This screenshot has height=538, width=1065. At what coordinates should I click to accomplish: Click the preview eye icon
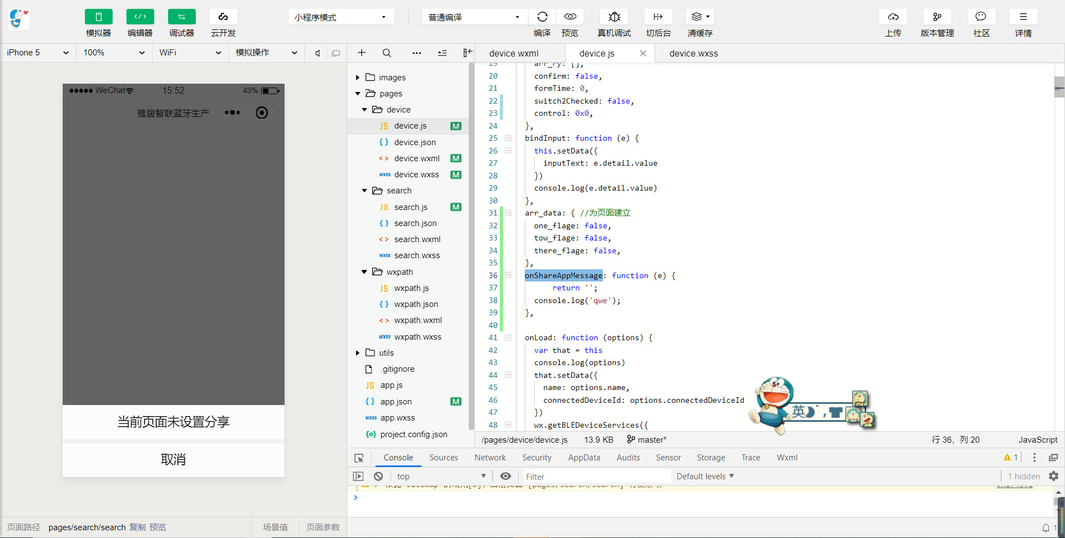pos(570,17)
